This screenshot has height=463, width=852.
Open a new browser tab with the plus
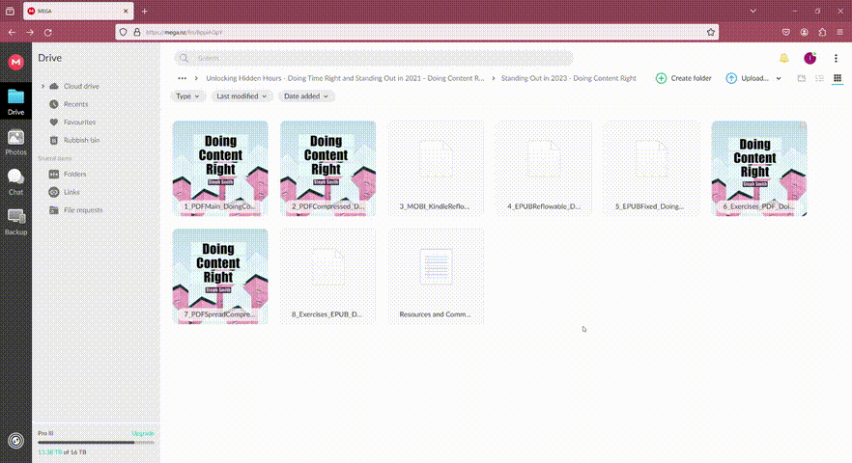tap(145, 11)
